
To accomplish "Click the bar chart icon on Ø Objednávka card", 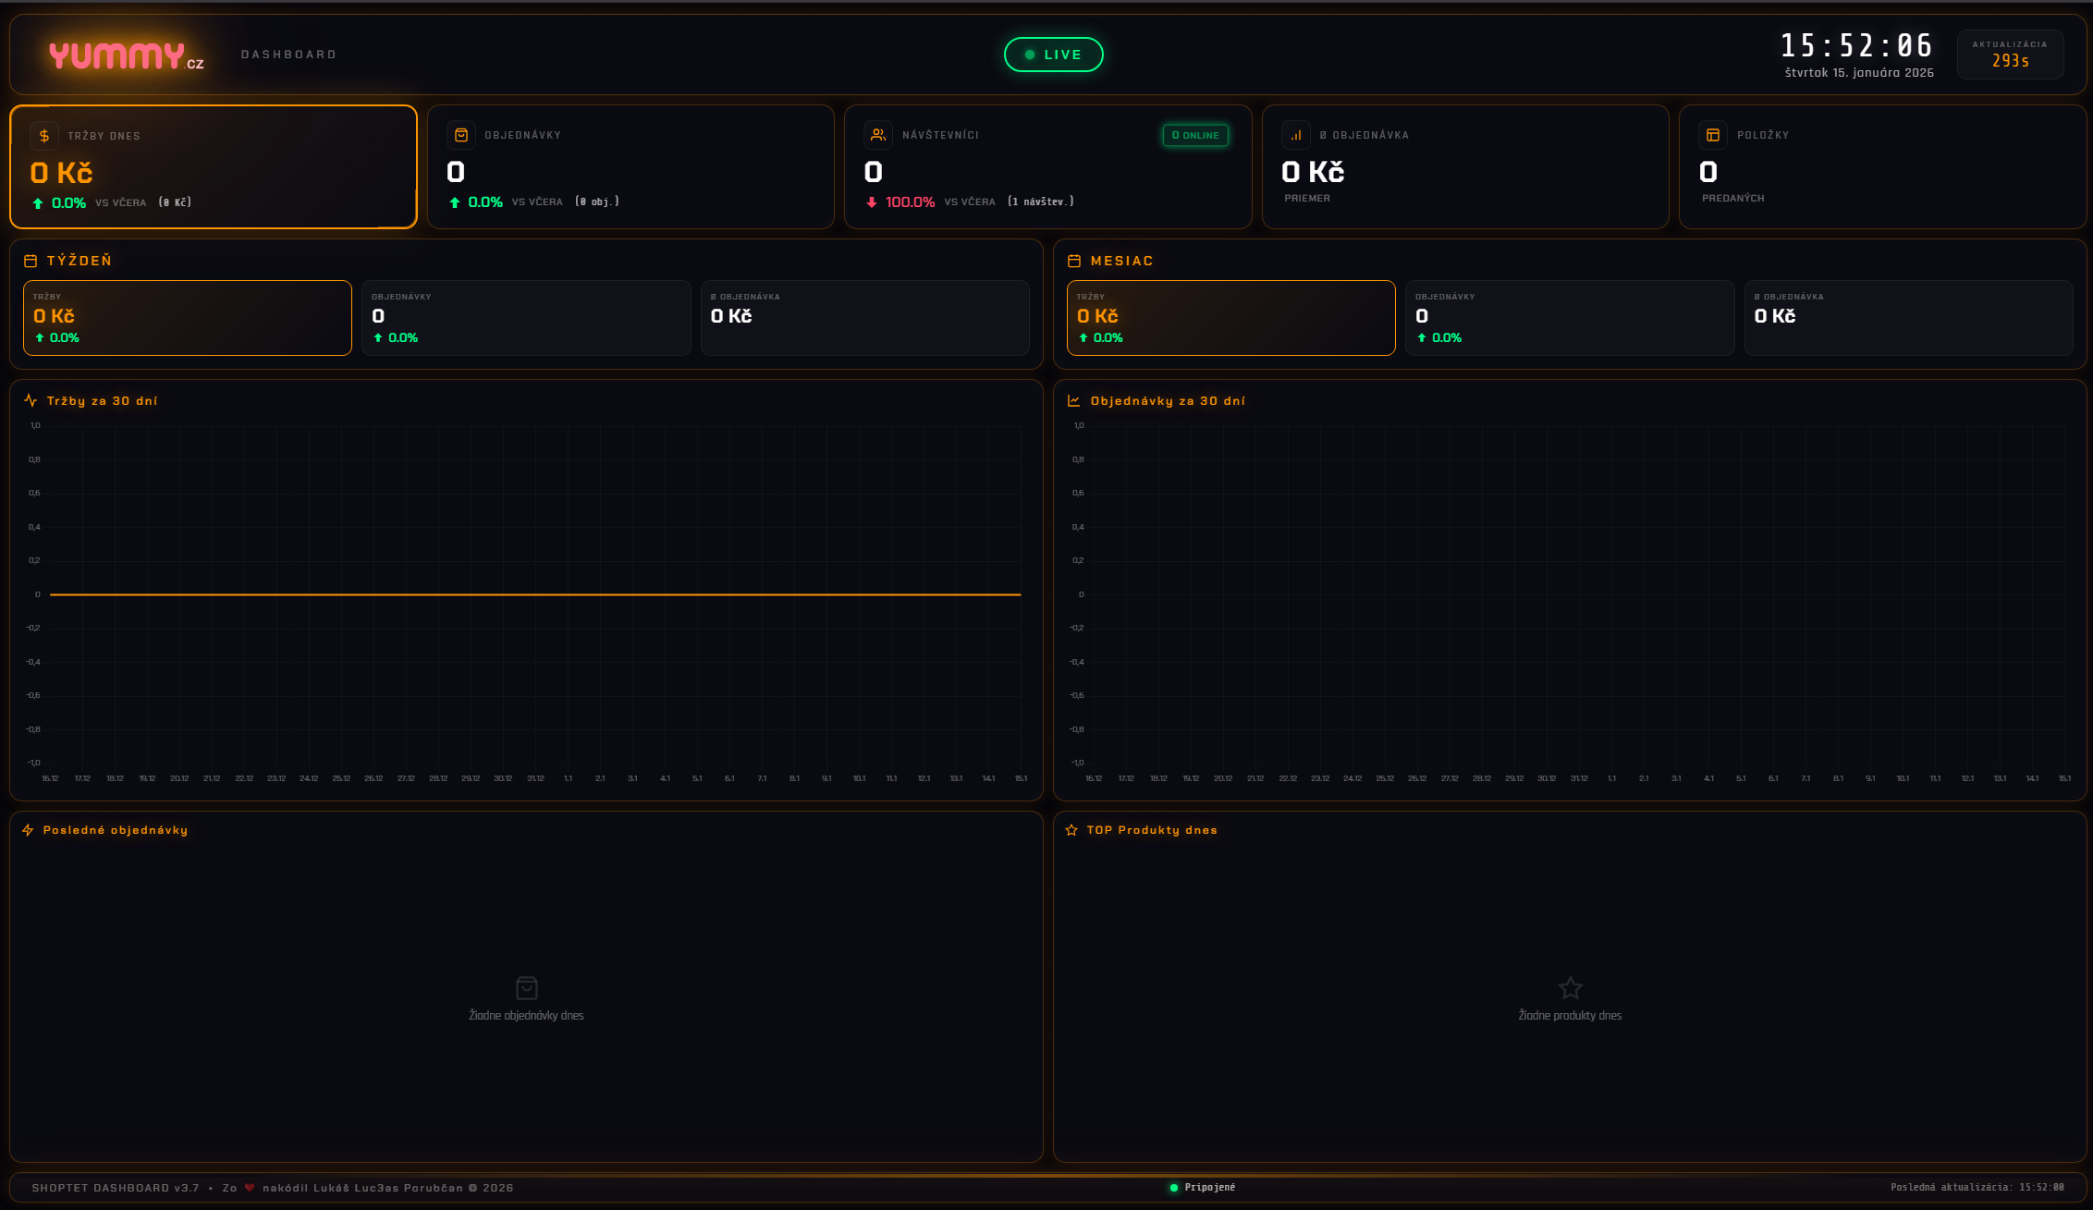I will (1295, 134).
